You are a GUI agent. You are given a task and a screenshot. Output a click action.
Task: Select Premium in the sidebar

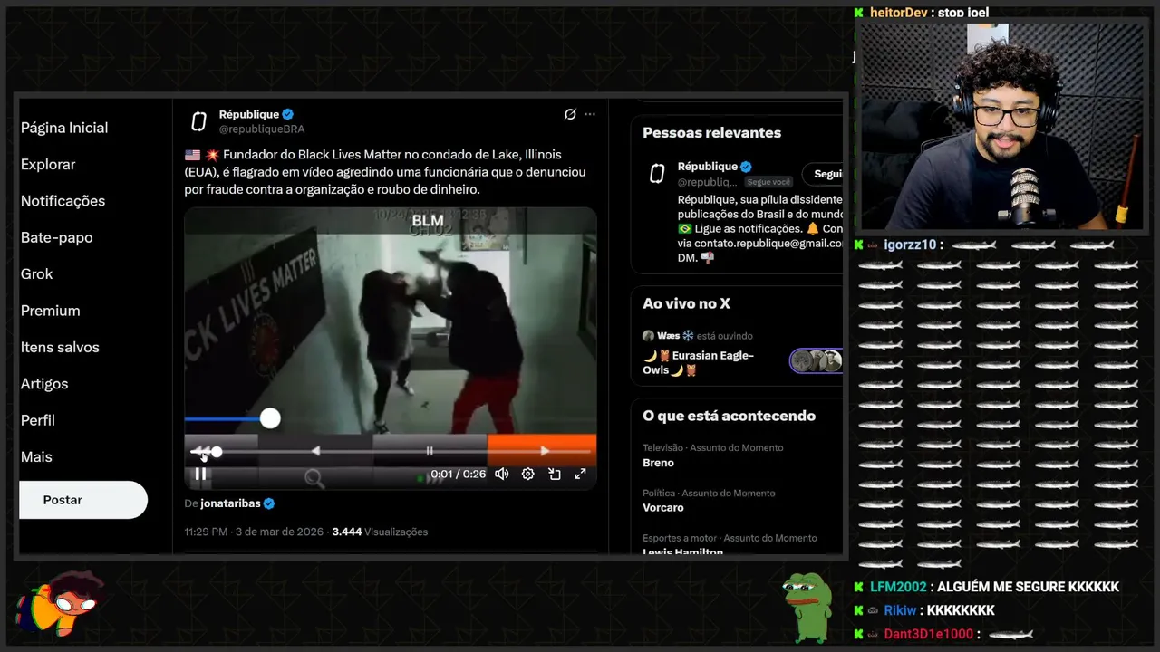click(x=50, y=311)
